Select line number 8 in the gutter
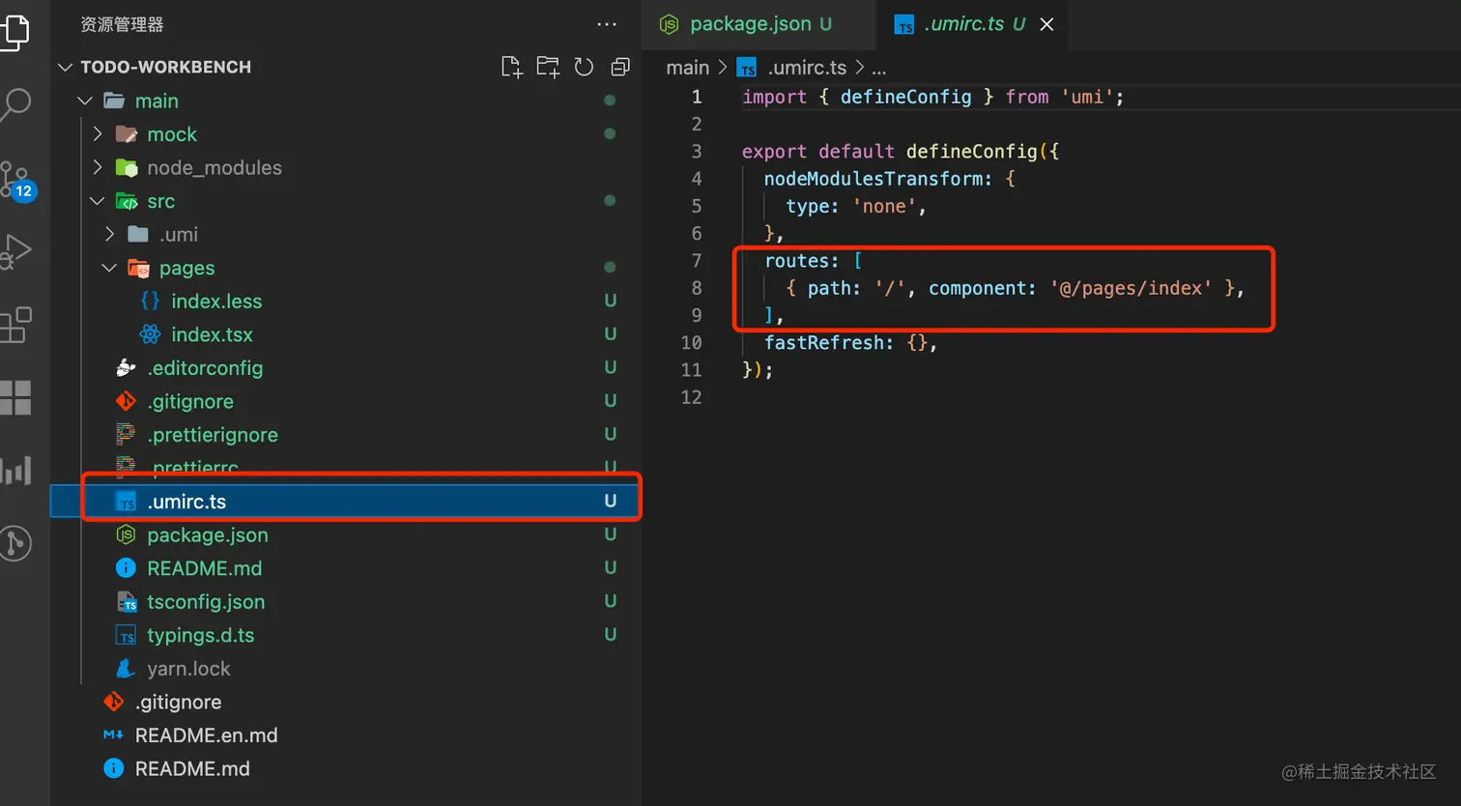The width and height of the screenshot is (1461, 806). pos(696,288)
